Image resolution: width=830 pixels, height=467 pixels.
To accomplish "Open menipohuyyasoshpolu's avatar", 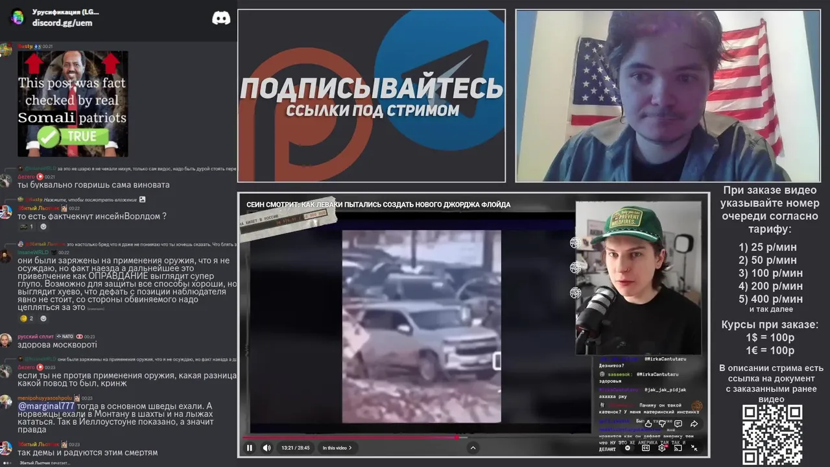I will click(5, 401).
